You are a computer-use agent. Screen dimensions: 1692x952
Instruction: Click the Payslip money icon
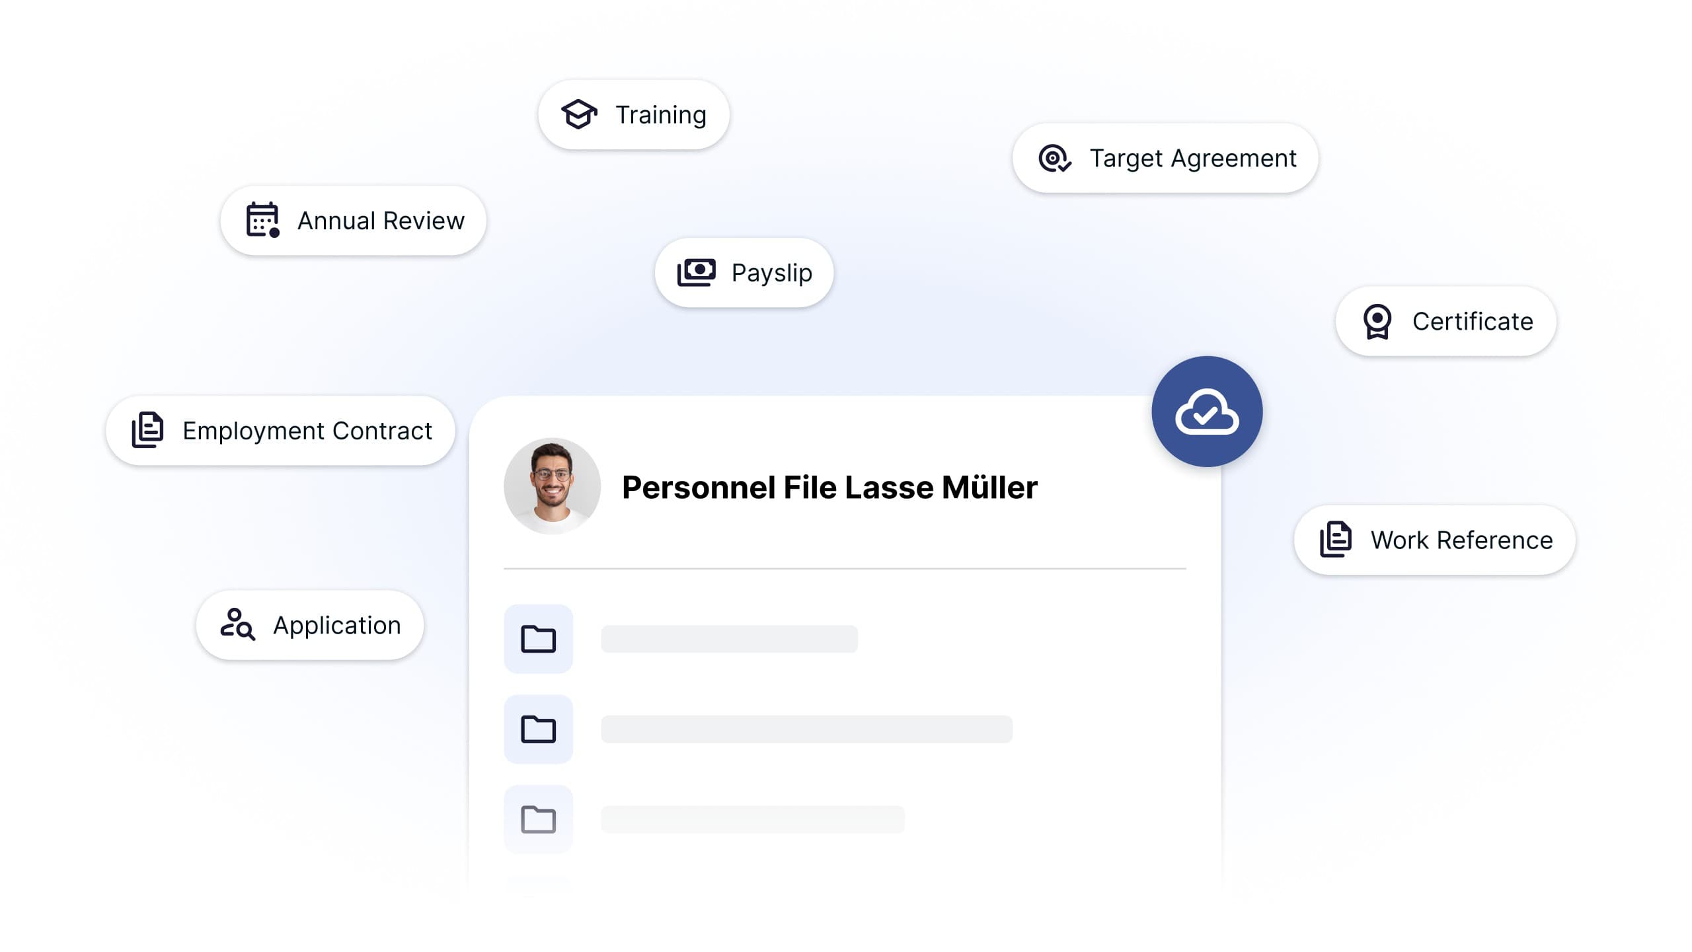[x=696, y=272]
